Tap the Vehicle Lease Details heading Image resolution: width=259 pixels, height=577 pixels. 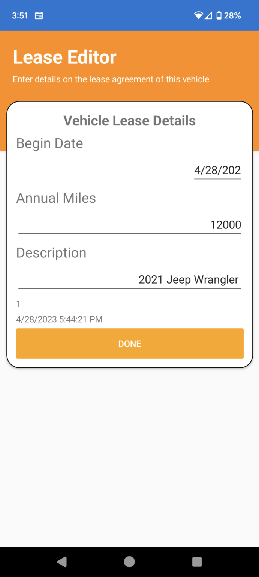coord(130,121)
